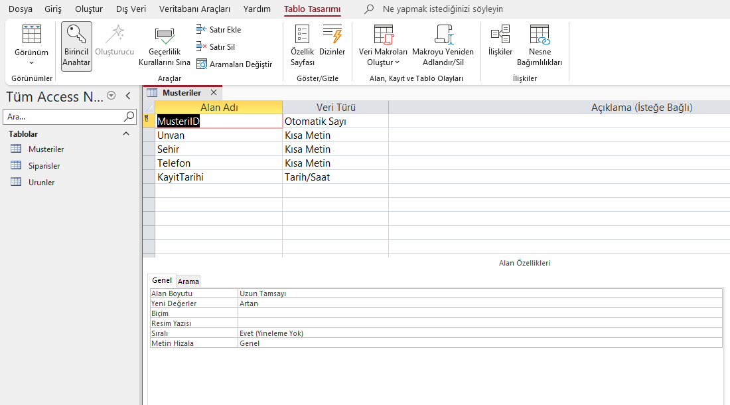730x405 pixels.
Task: Switch to the Dış Veri tab
Action: (x=131, y=9)
